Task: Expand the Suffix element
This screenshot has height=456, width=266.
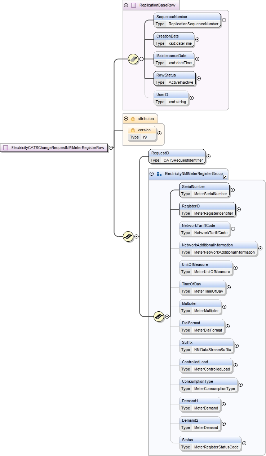Action: 236,346
